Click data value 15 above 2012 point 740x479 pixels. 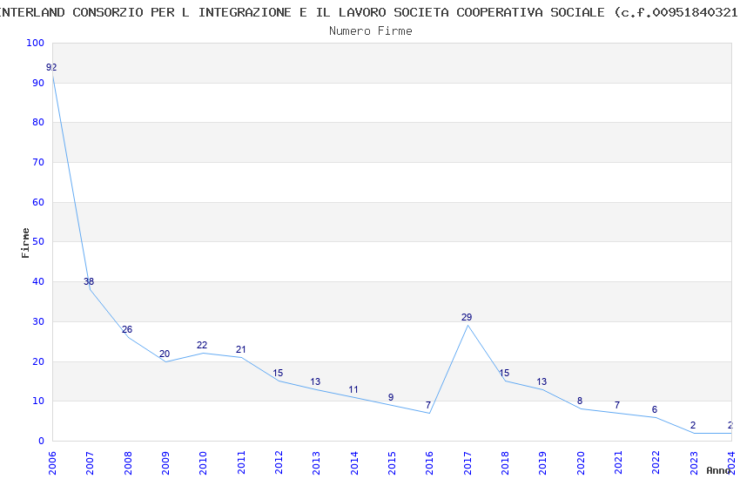tap(278, 374)
